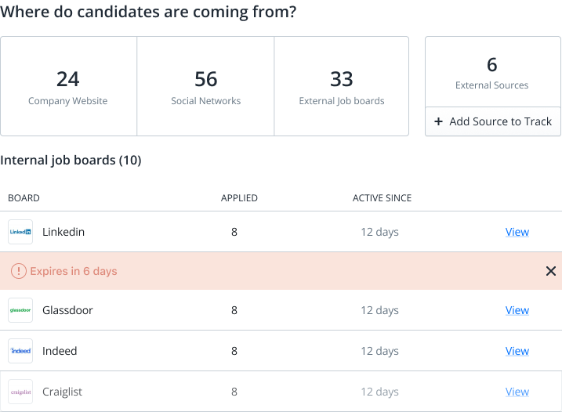The image size is (562, 412).
Task: Select the External Job boards card
Action: (342, 86)
